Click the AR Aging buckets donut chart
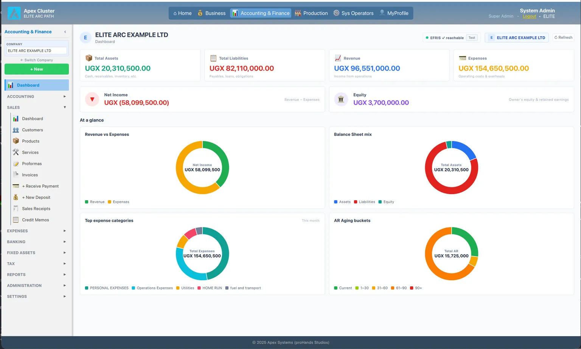Image resolution: width=581 pixels, height=349 pixels. pos(451,253)
